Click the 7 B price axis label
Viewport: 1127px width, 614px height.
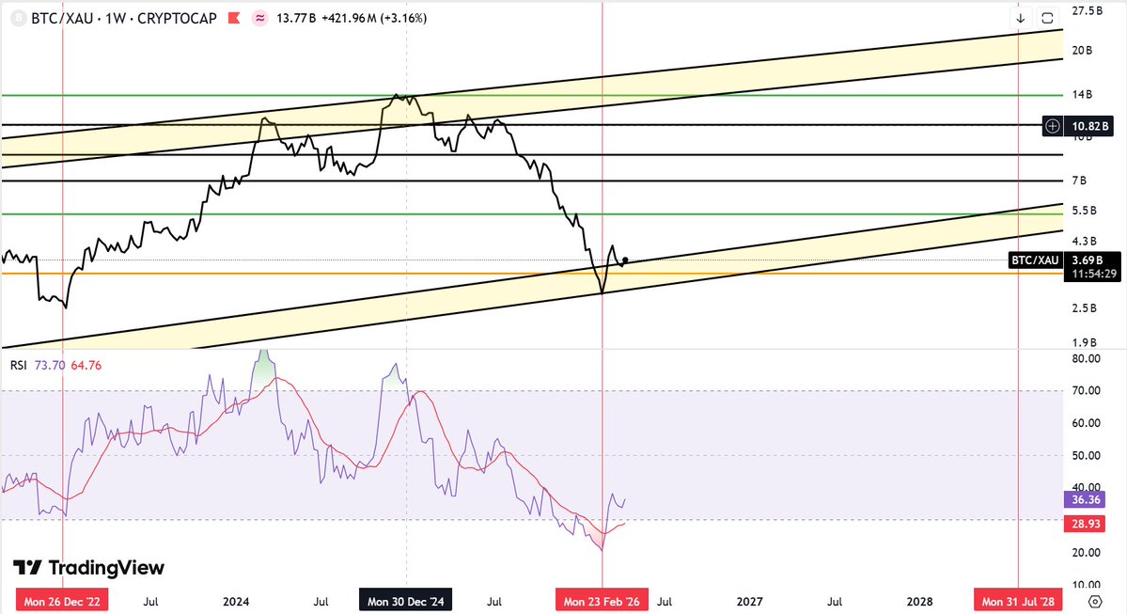point(1079,181)
